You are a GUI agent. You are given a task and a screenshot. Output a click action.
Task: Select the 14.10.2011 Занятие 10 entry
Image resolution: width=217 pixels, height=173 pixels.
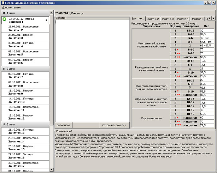coord(25,100)
